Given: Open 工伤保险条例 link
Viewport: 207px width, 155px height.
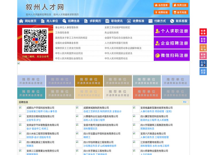Looking at the screenshot, I should pos(62,32).
